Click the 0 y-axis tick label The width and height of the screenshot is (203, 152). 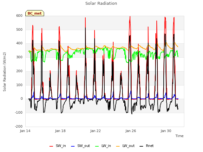click(22, 99)
